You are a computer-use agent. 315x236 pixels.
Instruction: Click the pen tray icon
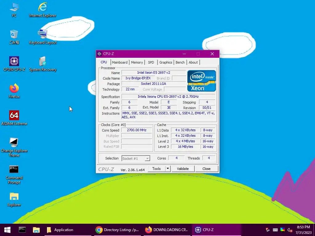(268, 230)
